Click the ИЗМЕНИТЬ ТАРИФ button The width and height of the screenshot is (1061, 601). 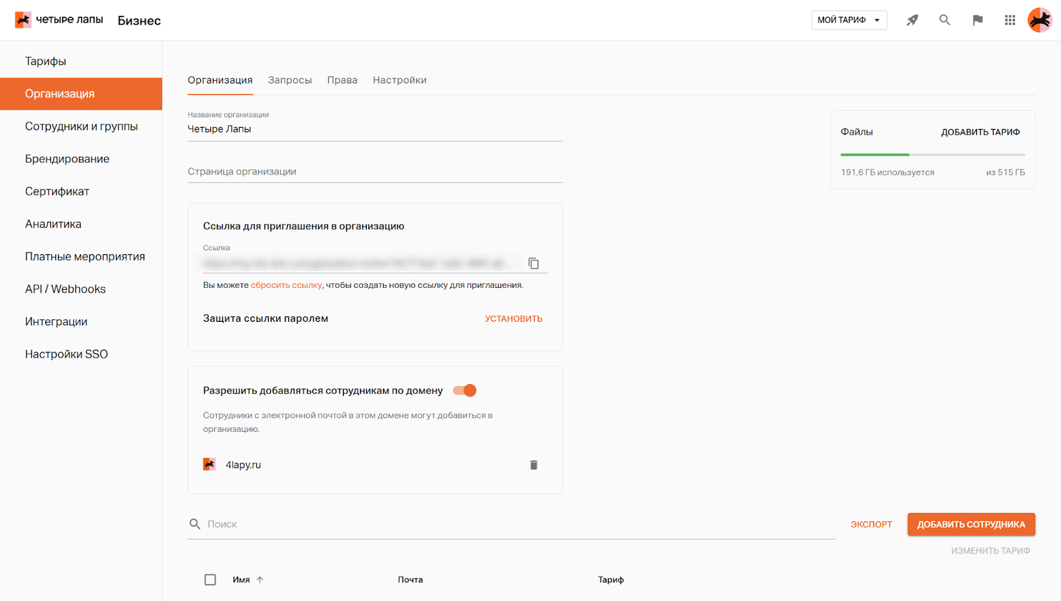coord(990,551)
